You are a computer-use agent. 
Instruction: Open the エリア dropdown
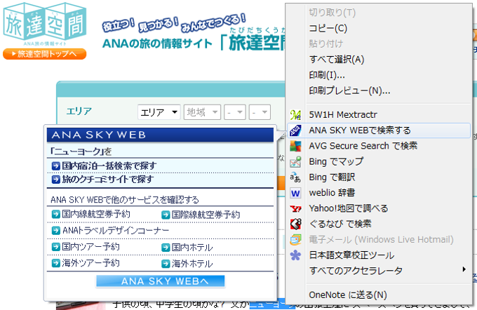(x=159, y=112)
